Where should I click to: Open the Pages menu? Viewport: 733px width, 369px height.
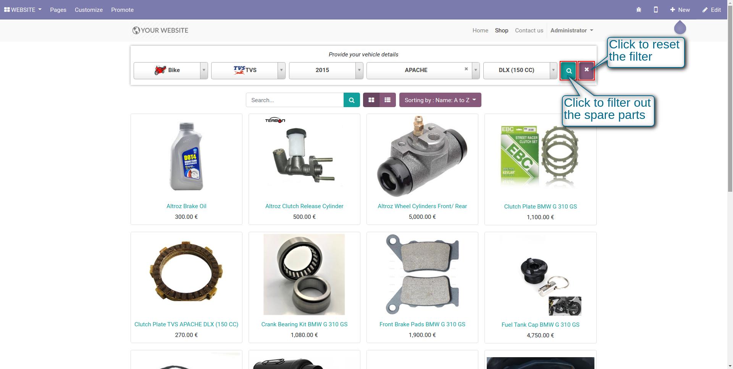pyautogui.click(x=58, y=10)
